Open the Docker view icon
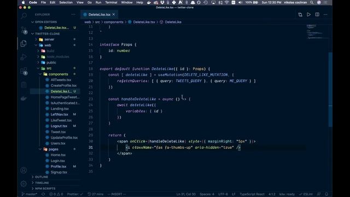Screen dimensions: 350x197 coord(24,99)
